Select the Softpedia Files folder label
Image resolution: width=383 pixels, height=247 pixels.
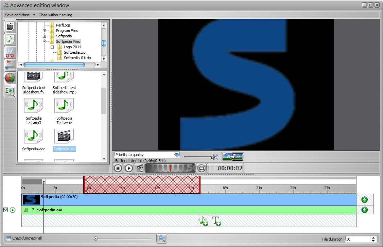click(68, 41)
